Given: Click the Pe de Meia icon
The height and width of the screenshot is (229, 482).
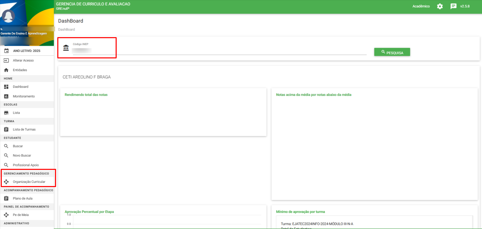Looking at the screenshot, I should click(6, 215).
